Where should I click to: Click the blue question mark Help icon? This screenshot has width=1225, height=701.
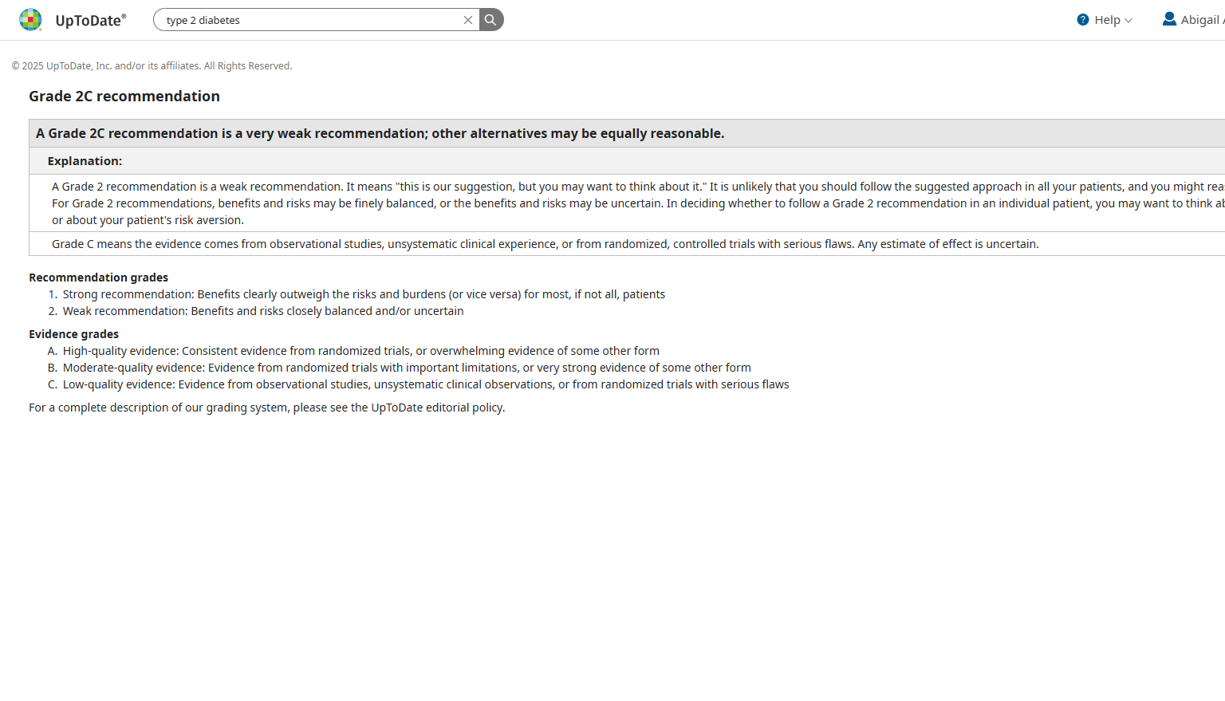click(1082, 20)
